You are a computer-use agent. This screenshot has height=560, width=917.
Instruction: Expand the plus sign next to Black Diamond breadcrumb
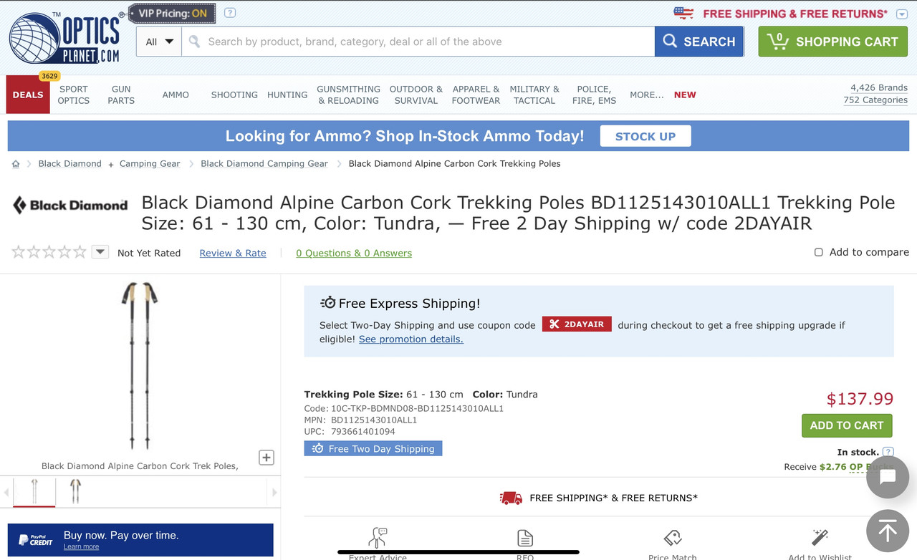[111, 165]
